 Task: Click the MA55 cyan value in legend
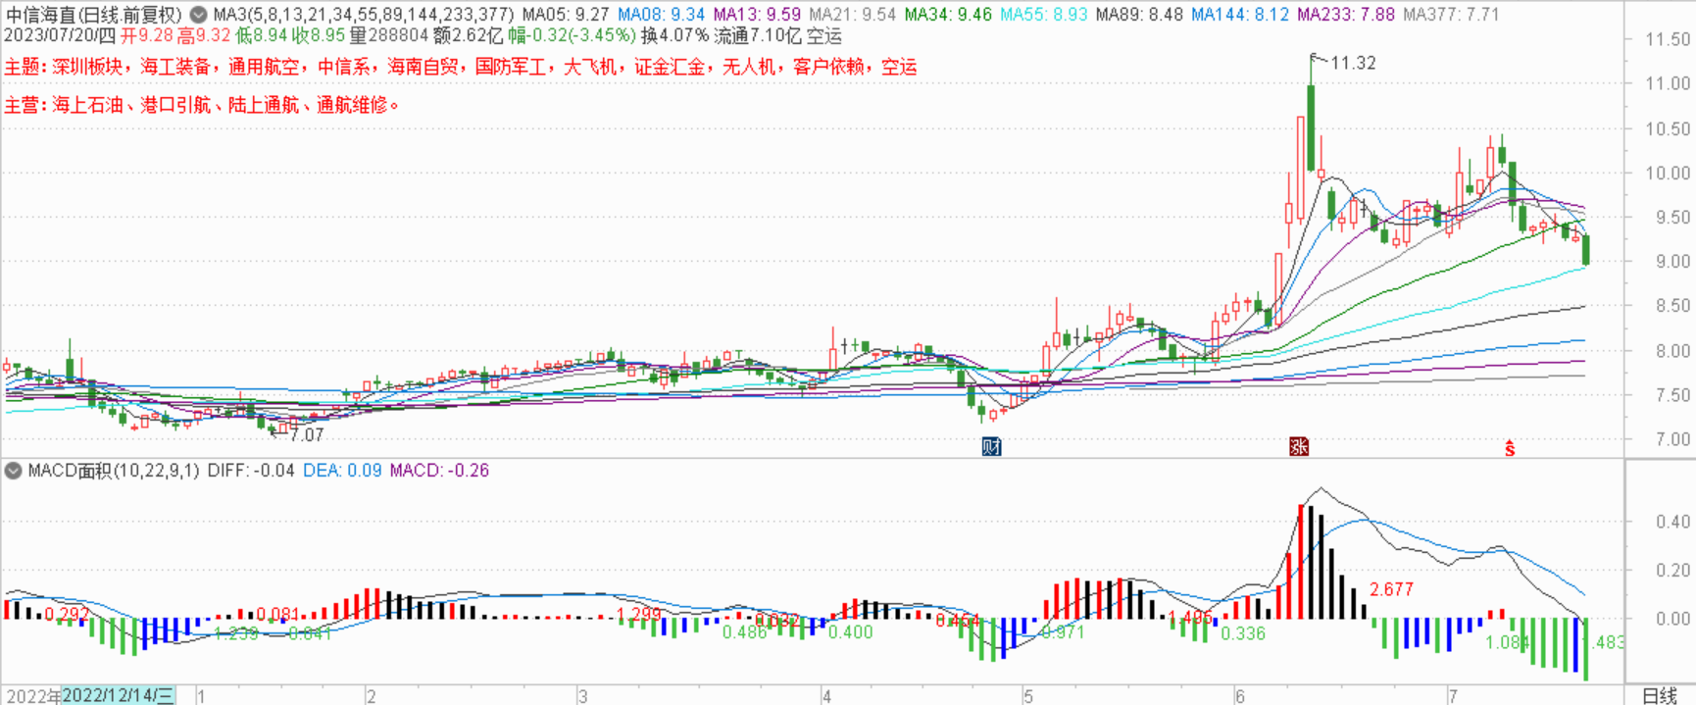[x=1042, y=15]
